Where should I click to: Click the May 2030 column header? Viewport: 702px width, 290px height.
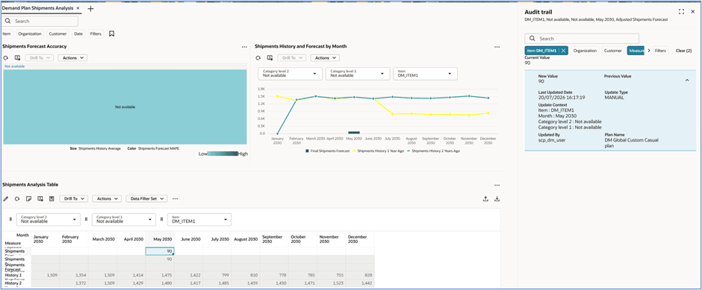point(160,239)
